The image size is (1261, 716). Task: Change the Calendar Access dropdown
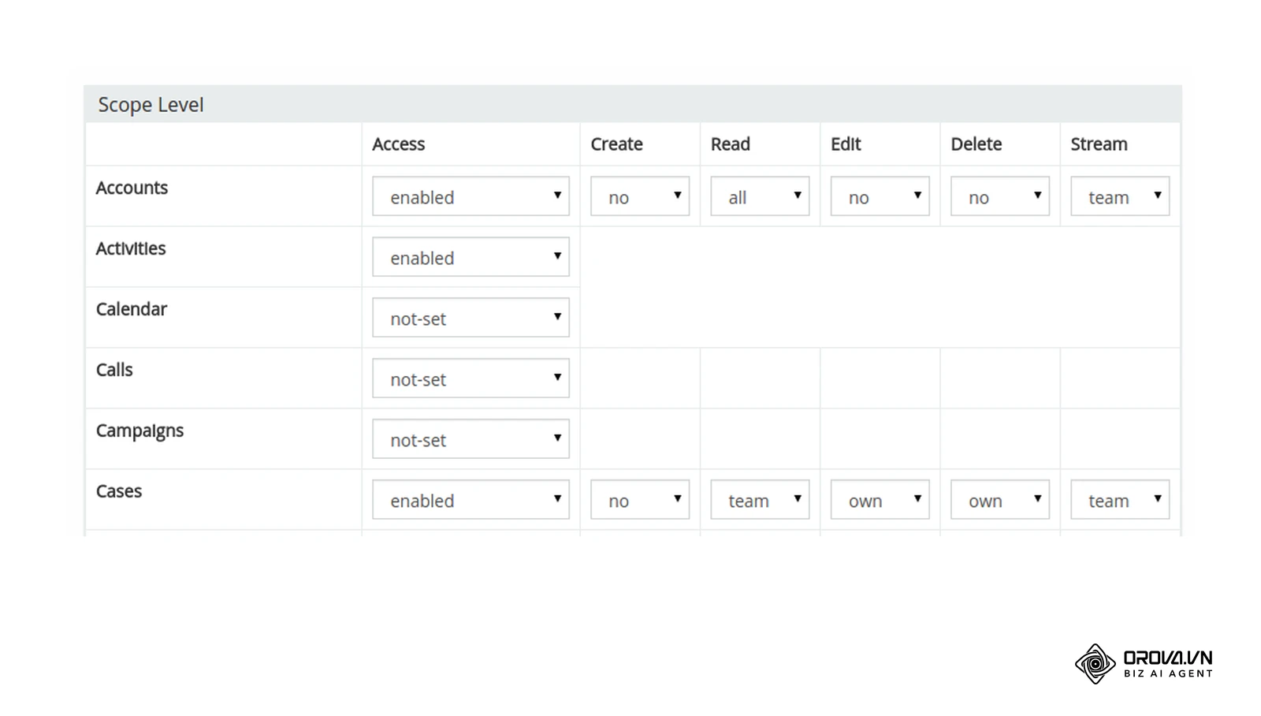coord(471,318)
